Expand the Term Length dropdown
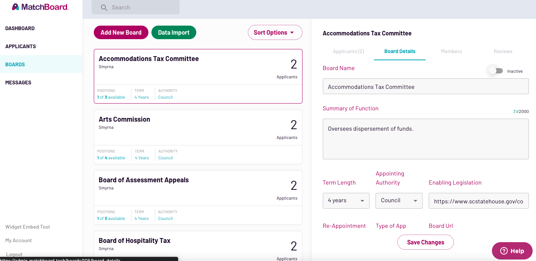This screenshot has width=536, height=261. pyautogui.click(x=346, y=201)
